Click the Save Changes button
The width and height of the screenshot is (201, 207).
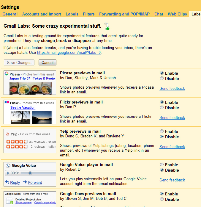coord(19,62)
